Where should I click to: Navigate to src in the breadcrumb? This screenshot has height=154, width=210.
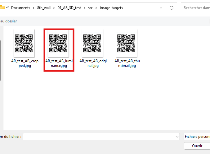pyautogui.click(x=90, y=8)
